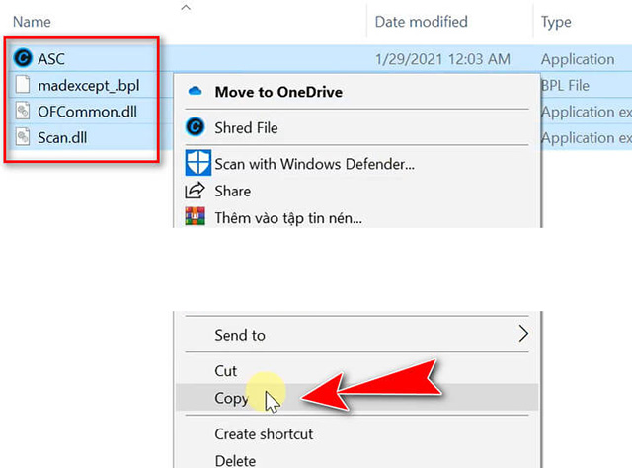The height and width of the screenshot is (468, 632).
Task: Sort by the Name column header
Action: point(32,22)
